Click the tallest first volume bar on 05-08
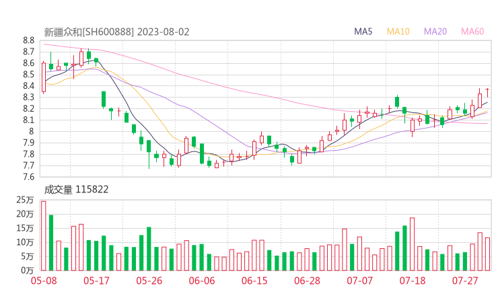This screenshot has width=498, height=296. point(44,236)
